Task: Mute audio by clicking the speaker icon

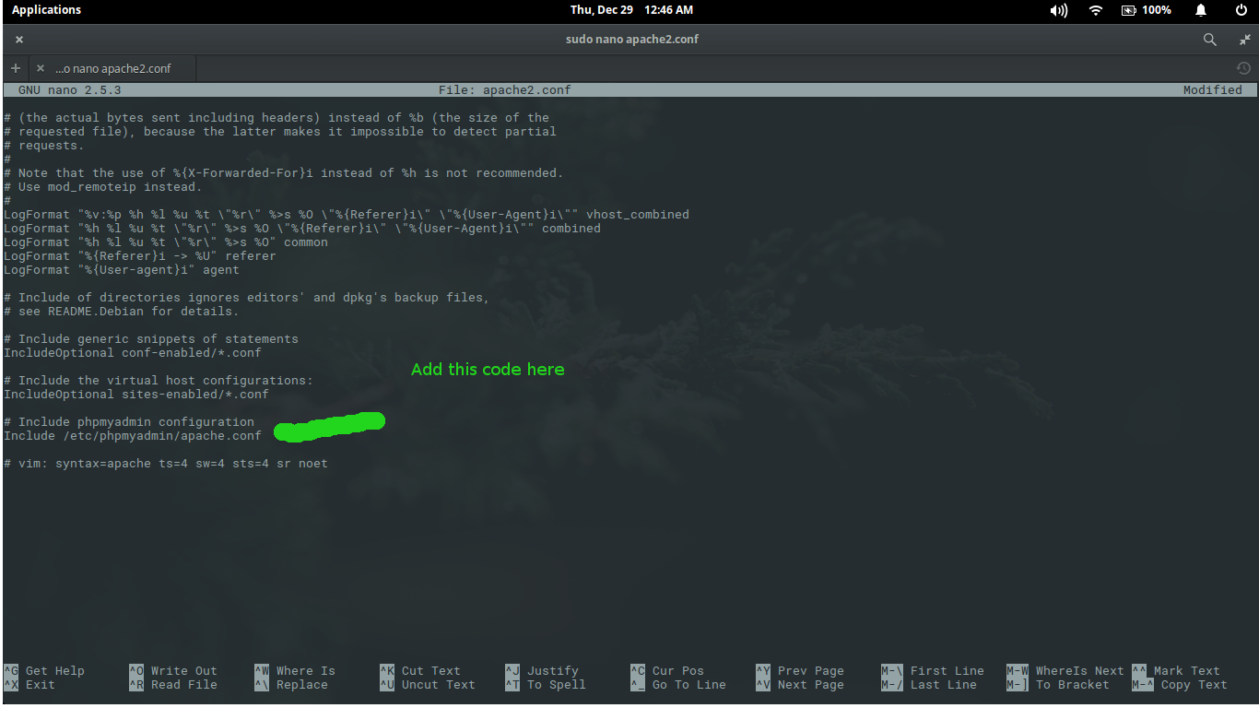Action: 1057,10
